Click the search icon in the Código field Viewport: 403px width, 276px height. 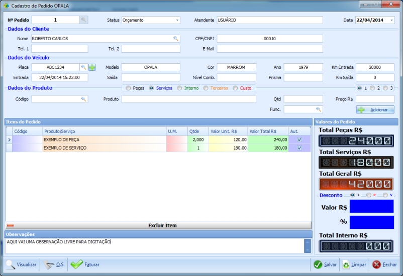(x=84, y=99)
